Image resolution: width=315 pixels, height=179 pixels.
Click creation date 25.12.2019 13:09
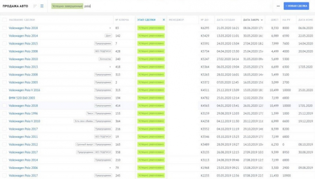tap(228, 90)
